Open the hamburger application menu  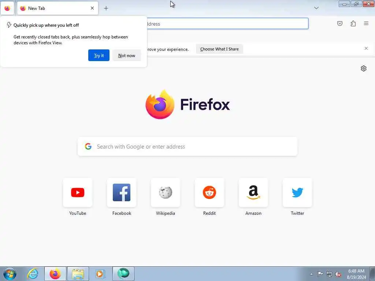pos(366,23)
